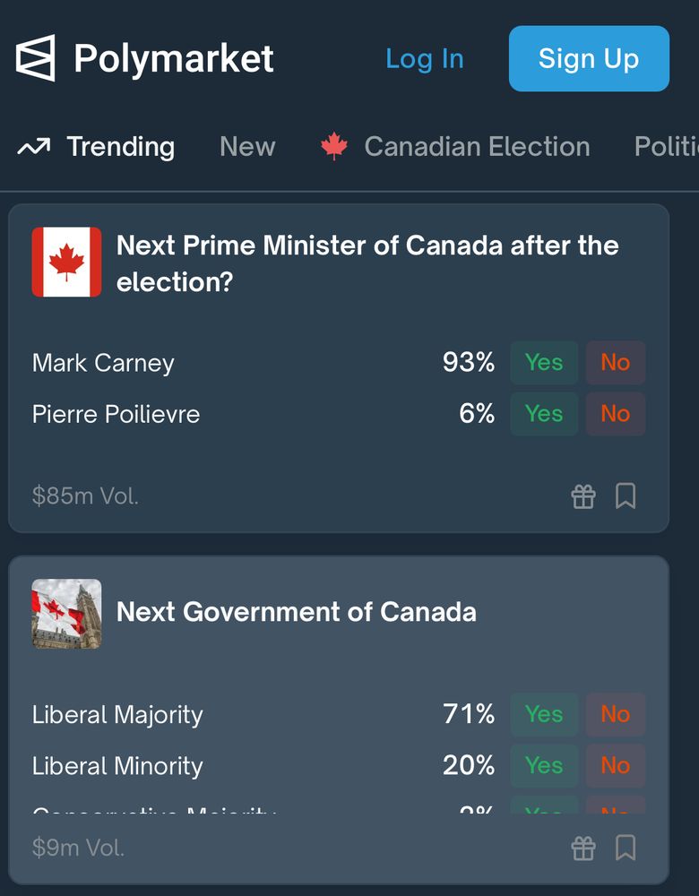This screenshot has height=896, width=699.
Task: Buy No on Pierre Poilievre
Action: click(616, 414)
